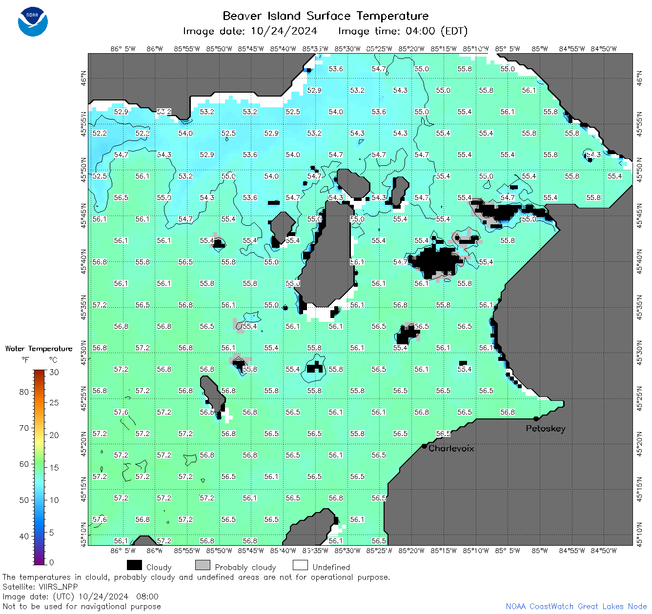Image resolution: width=652 pixels, height=614 pixels.
Task: Click the Petoskey city marker dot
Action: coord(536,418)
